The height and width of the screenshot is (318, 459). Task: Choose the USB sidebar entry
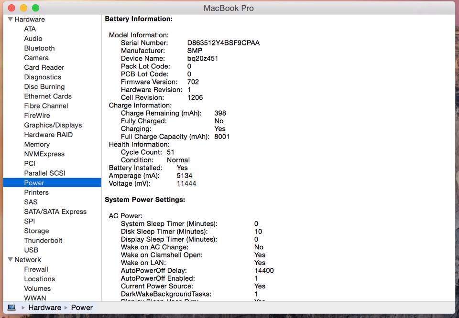[x=31, y=250]
